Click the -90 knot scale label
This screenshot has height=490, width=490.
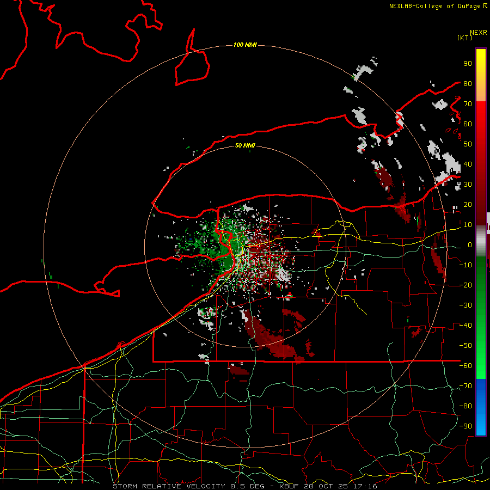click(465, 426)
